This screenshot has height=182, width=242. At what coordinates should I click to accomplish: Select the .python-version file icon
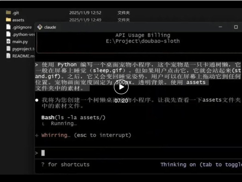click(8, 34)
